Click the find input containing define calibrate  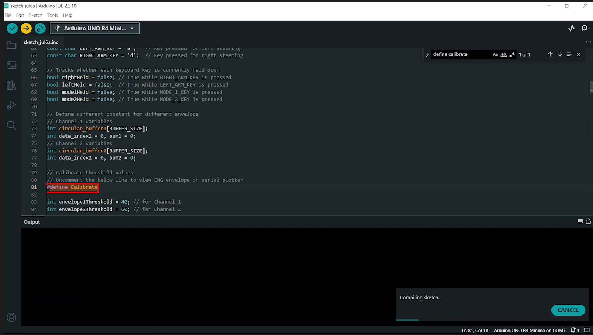tap(461, 54)
